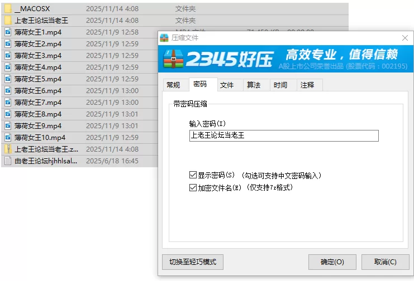This screenshot has width=414, height=281.
Task: Click the 薄荷女王10.mp4 video icon
Action: [x=8, y=138]
